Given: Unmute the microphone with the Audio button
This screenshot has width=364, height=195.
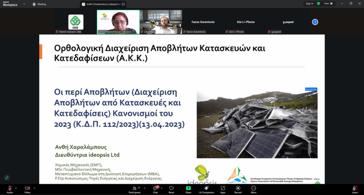Looking at the screenshot, I should tap(10, 188).
